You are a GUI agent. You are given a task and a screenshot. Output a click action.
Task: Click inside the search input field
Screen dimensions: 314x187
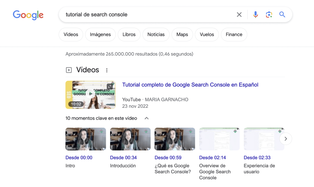pos(147,14)
